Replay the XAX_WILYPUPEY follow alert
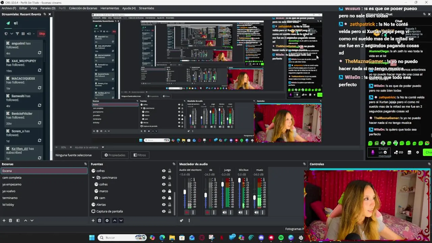Image resolution: width=432 pixels, height=243 pixels. point(39,70)
